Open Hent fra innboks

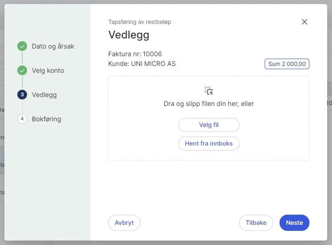click(209, 144)
